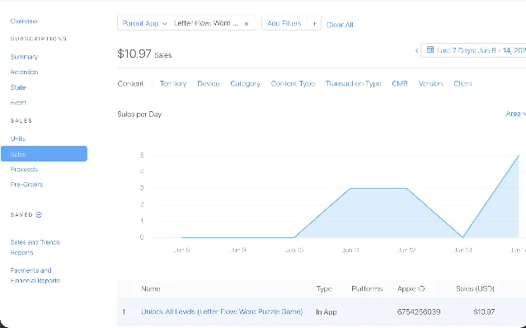Screen dimensions: 526x328
Task: Switch to the Device tab
Action: click(x=209, y=83)
